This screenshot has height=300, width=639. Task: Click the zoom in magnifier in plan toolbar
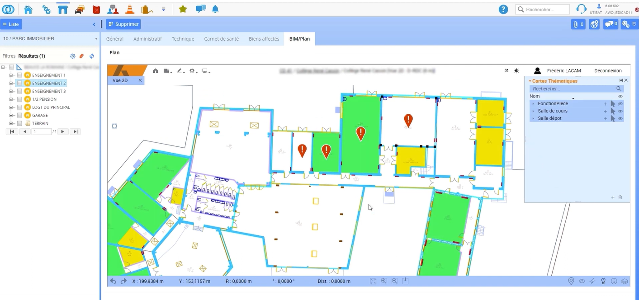(384, 281)
